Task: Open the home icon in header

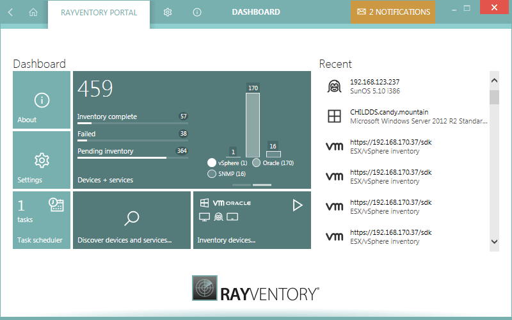Action: 33,12
